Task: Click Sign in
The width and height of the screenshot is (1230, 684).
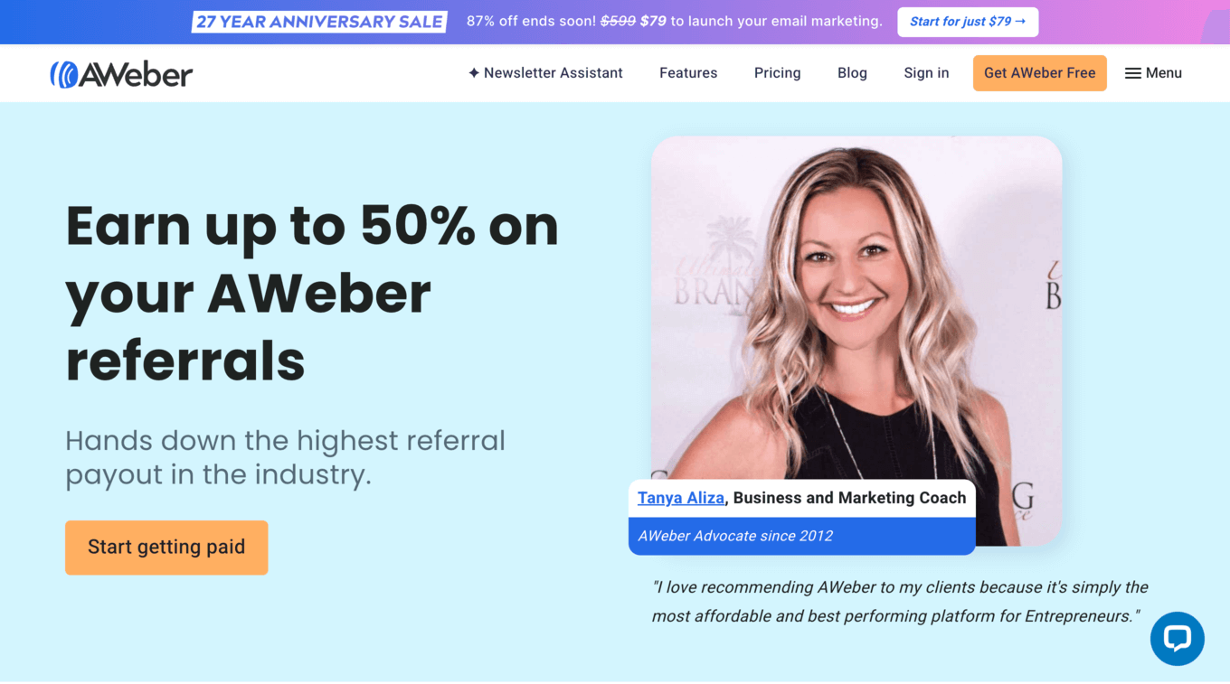Action: 926,73
